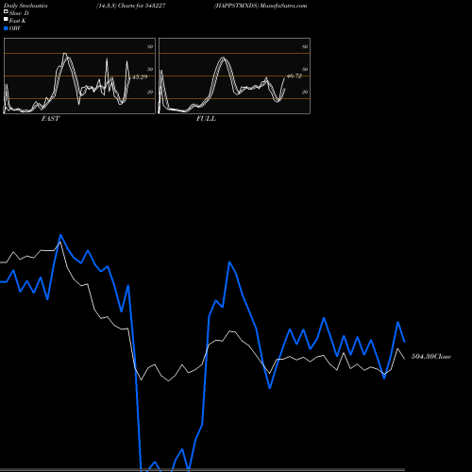Screen dimensions: 472x472
Task: Click the 45.29 value on FAST chart
Action: 140,76
